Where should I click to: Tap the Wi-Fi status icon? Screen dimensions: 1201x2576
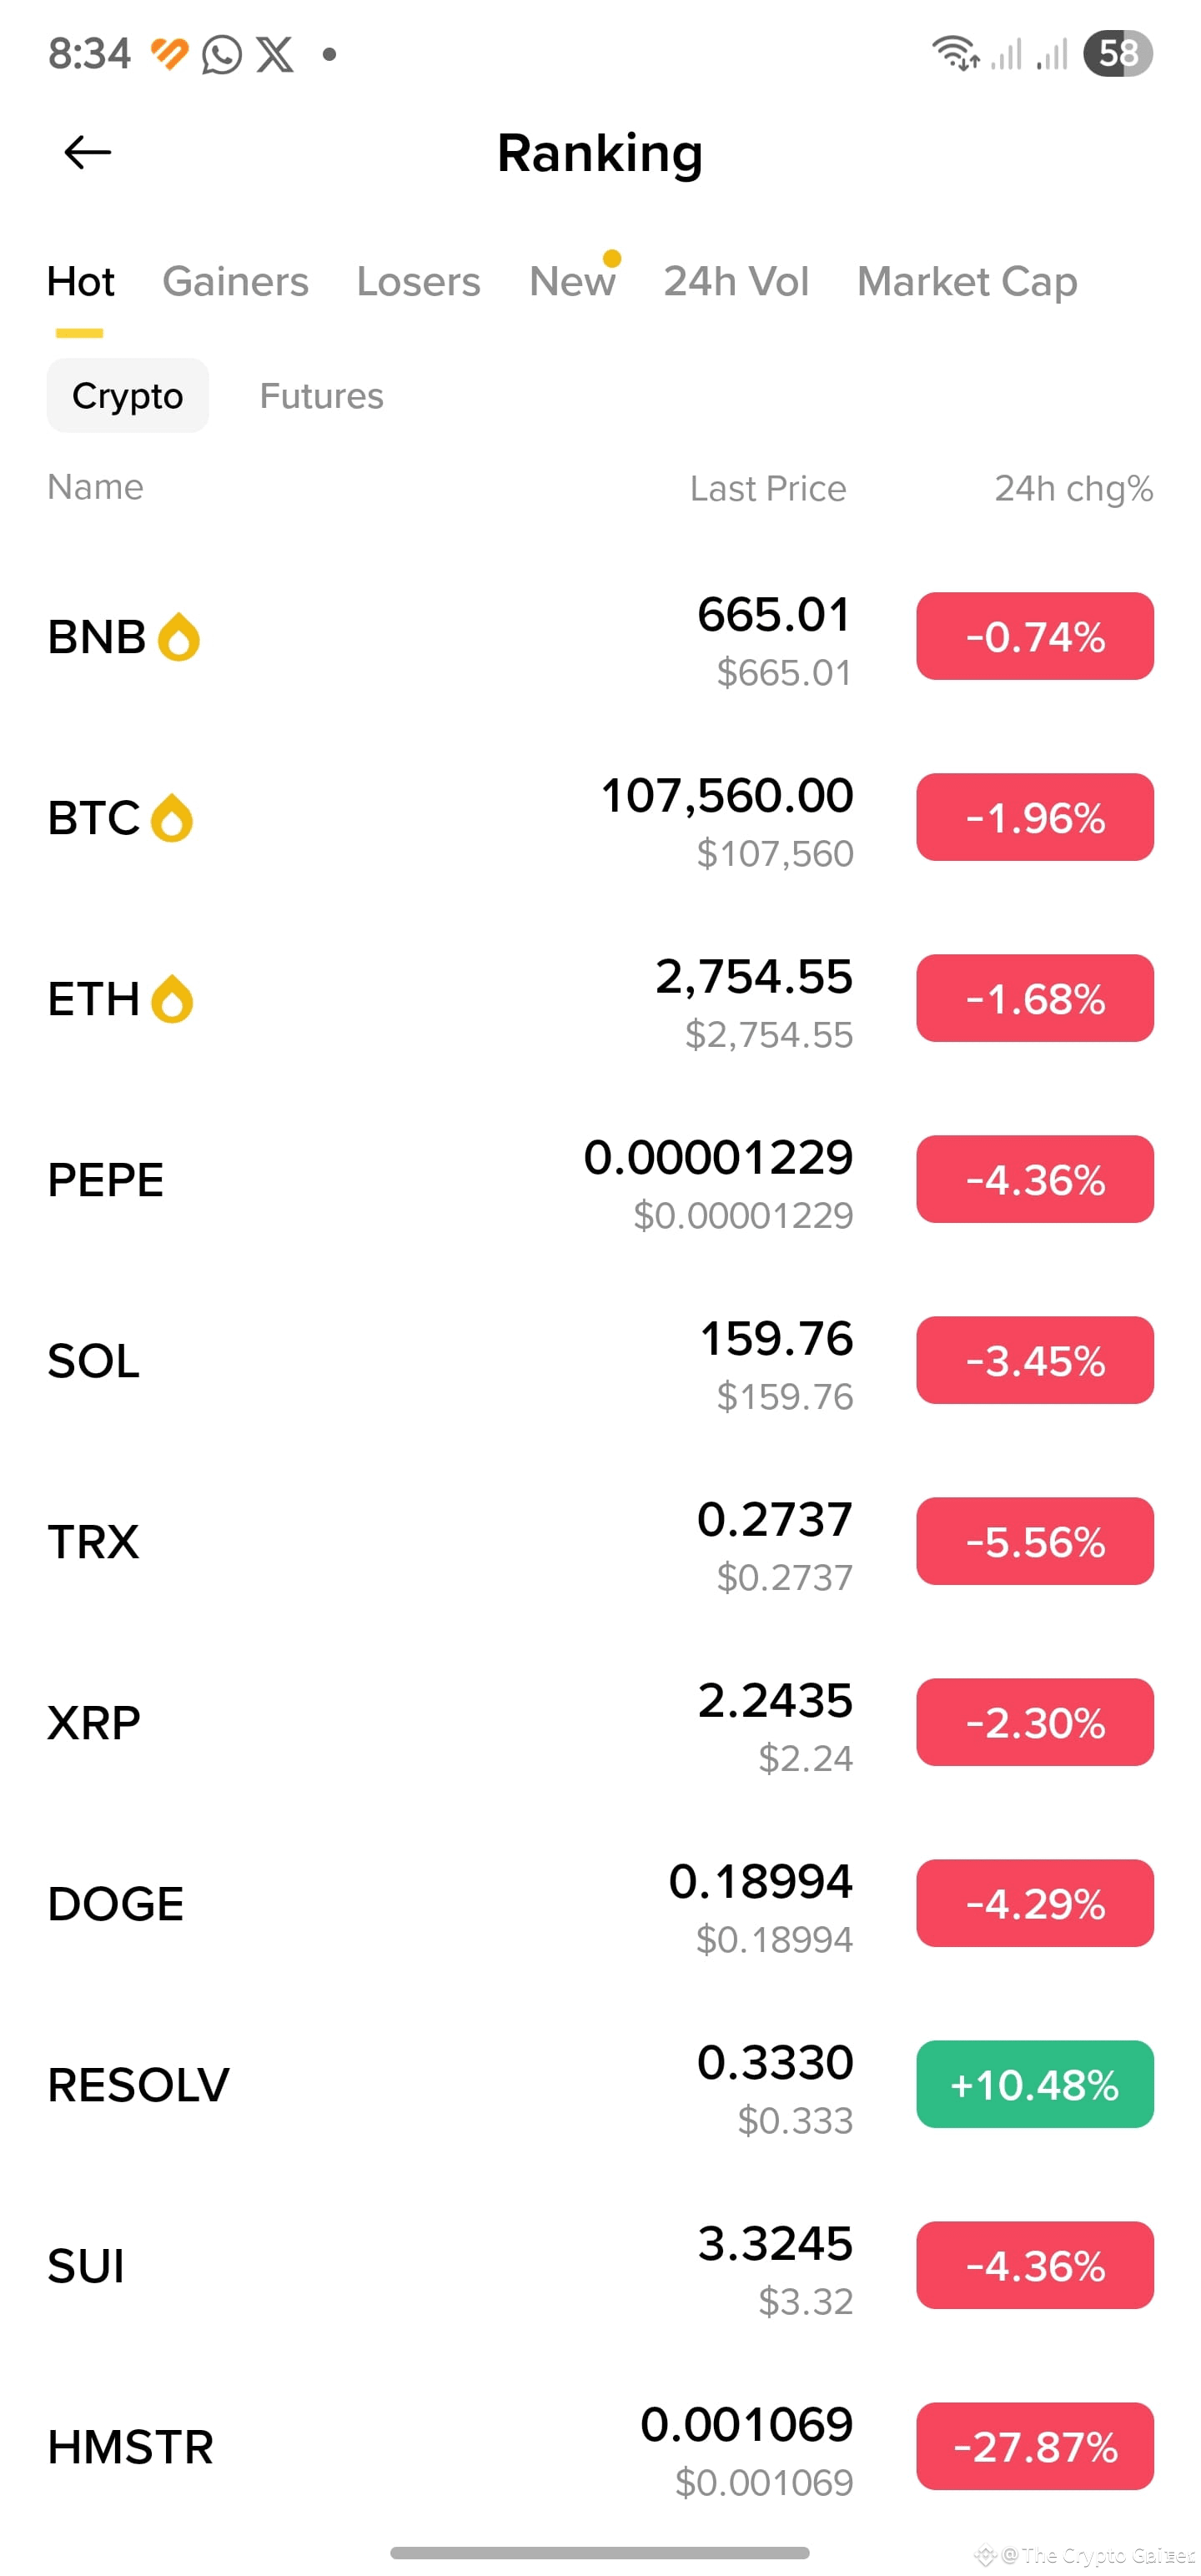[x=955, y=53]
